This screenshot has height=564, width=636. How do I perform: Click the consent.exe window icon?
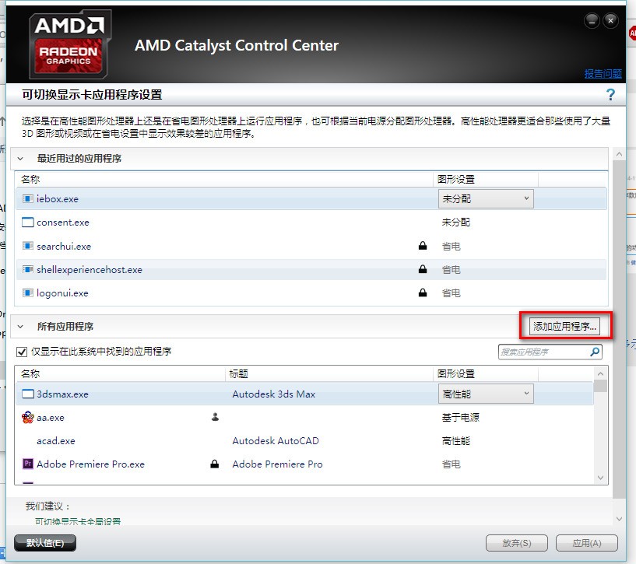[x=27, y=222]
